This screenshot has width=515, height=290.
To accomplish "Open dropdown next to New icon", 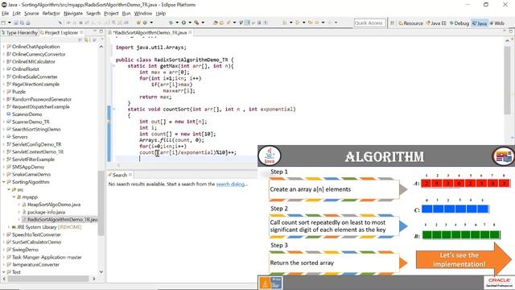I will pyautogui.click(x=9, y=23).
